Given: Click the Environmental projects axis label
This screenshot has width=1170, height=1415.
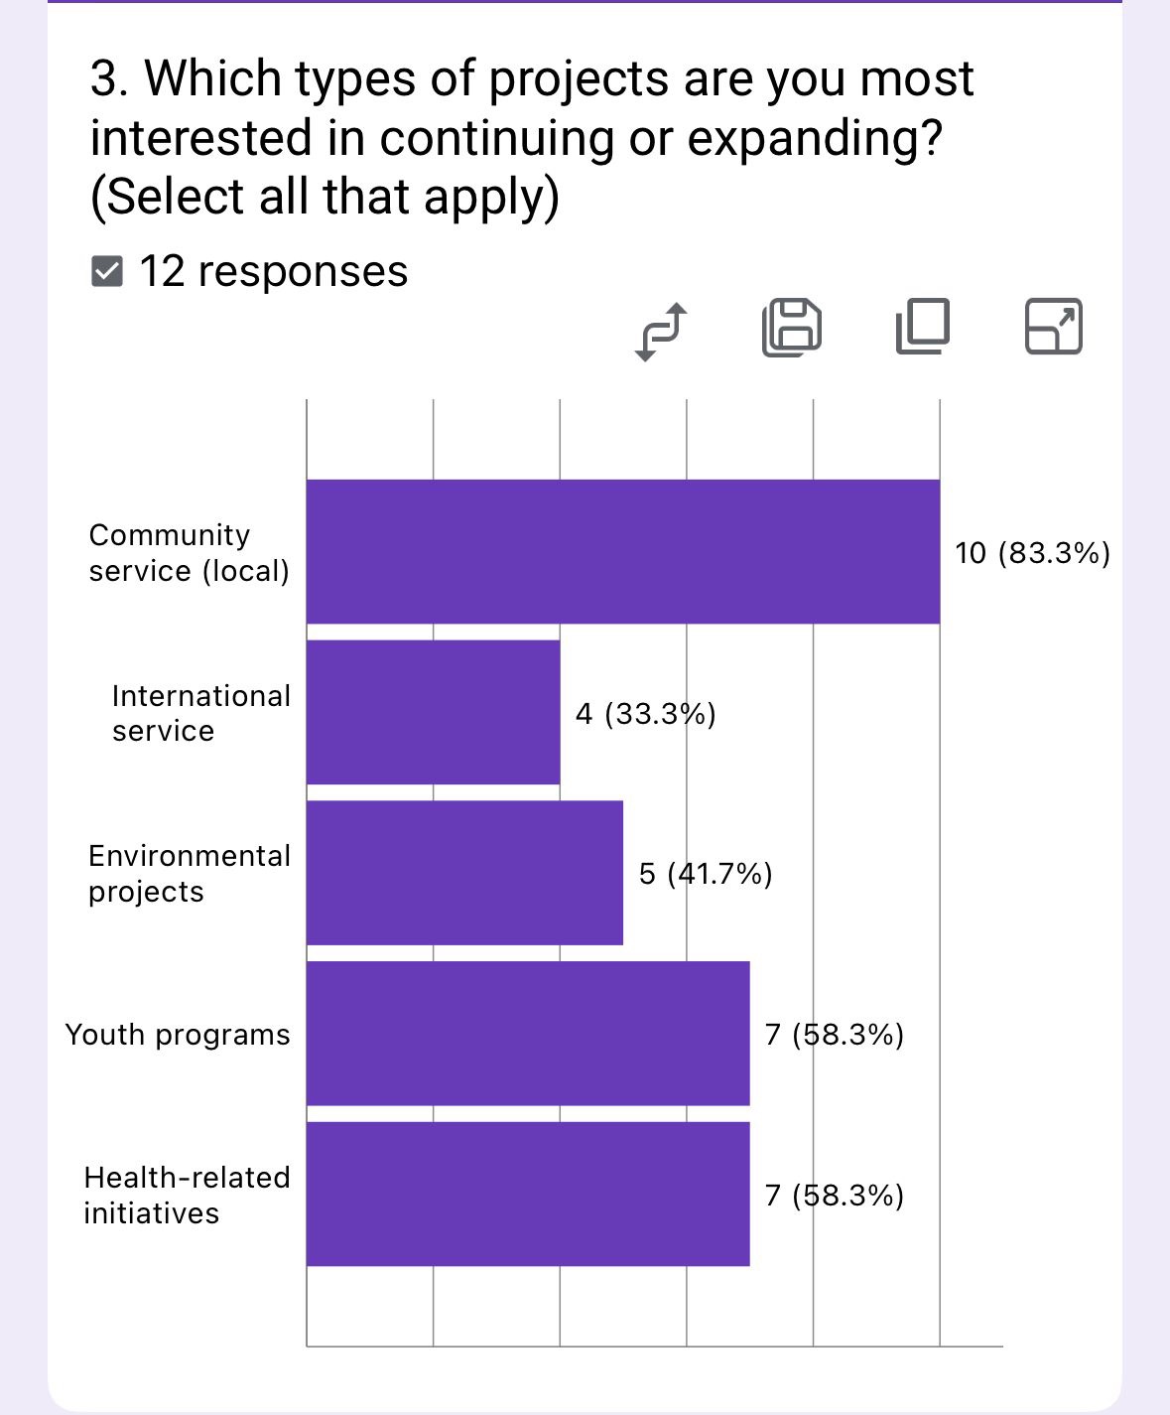Looking at the screenshot, I should coord(189,874).
